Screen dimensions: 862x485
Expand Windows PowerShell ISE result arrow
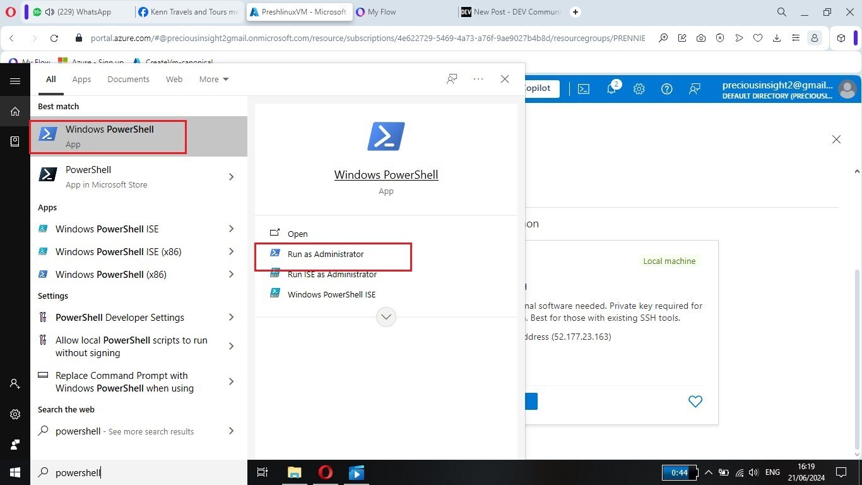coord(231,229)
